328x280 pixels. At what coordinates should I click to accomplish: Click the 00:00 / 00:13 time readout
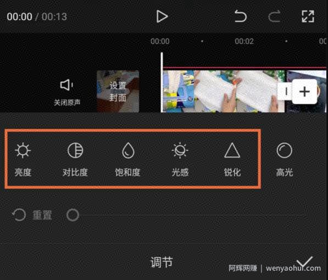tap(37, 16)
